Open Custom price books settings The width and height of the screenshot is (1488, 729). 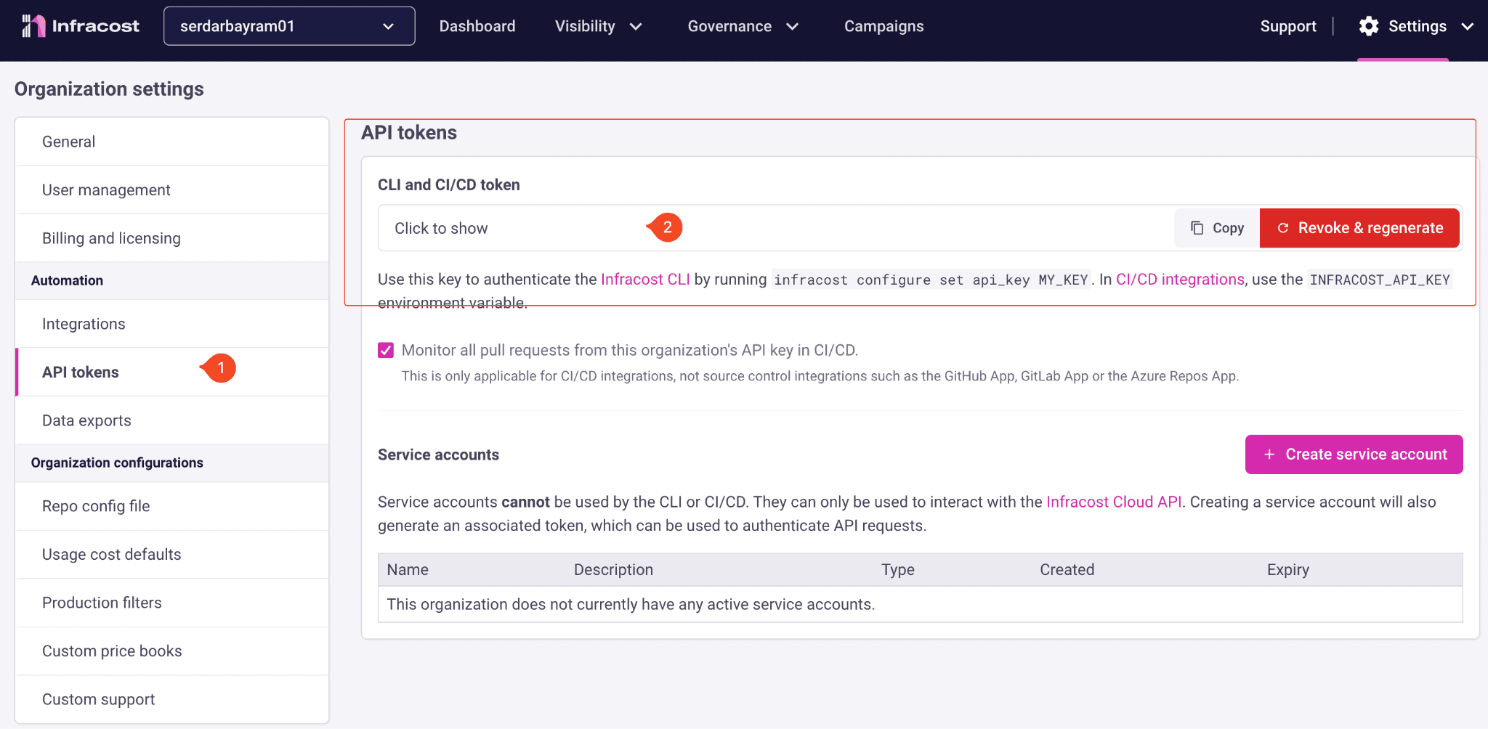click(x=172, y=651)
